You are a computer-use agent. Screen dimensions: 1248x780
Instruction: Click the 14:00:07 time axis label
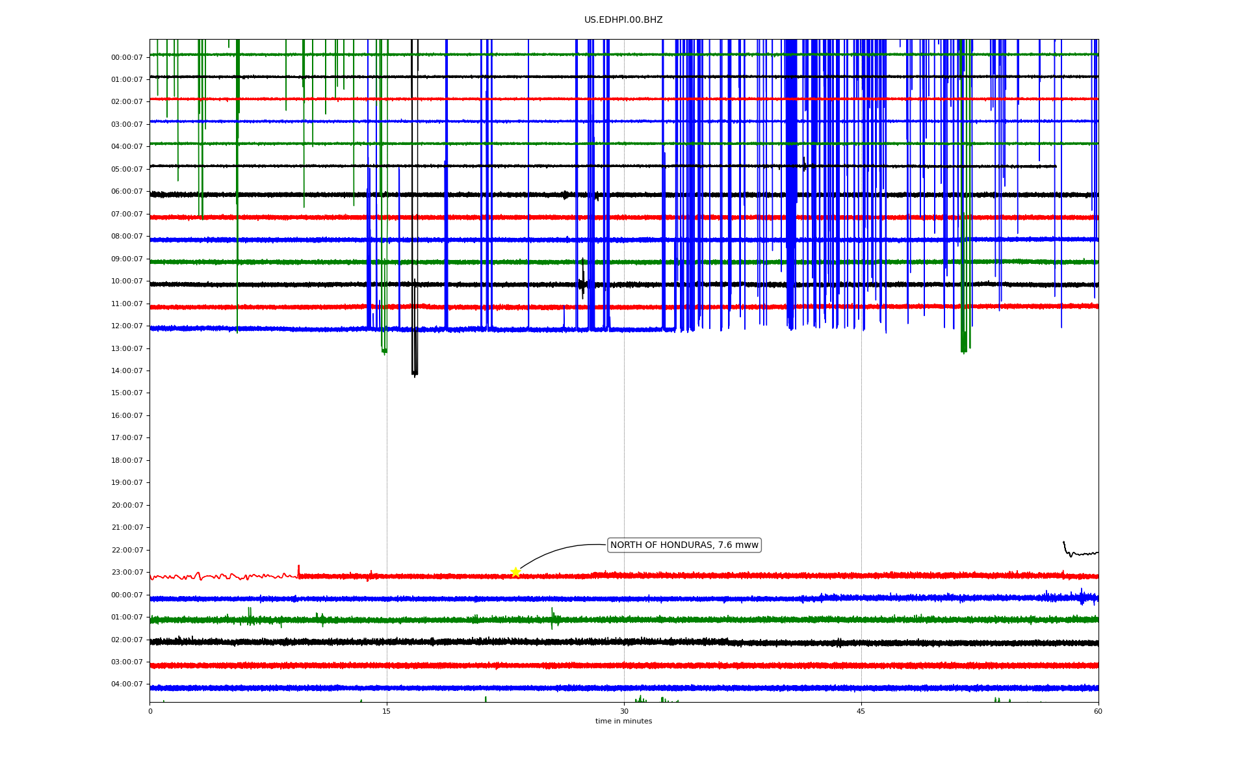click(x=127, y=371)
